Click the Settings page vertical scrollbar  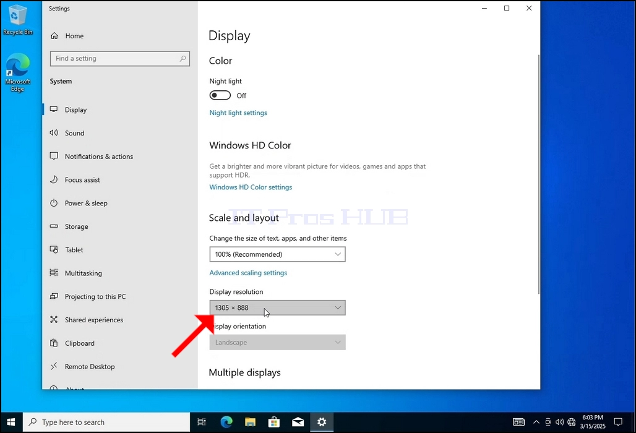point(539,174)
